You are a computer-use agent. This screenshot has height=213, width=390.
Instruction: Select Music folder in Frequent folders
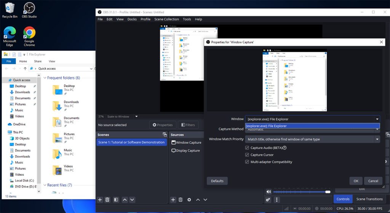pyautogui.click(x=63, y=154)
